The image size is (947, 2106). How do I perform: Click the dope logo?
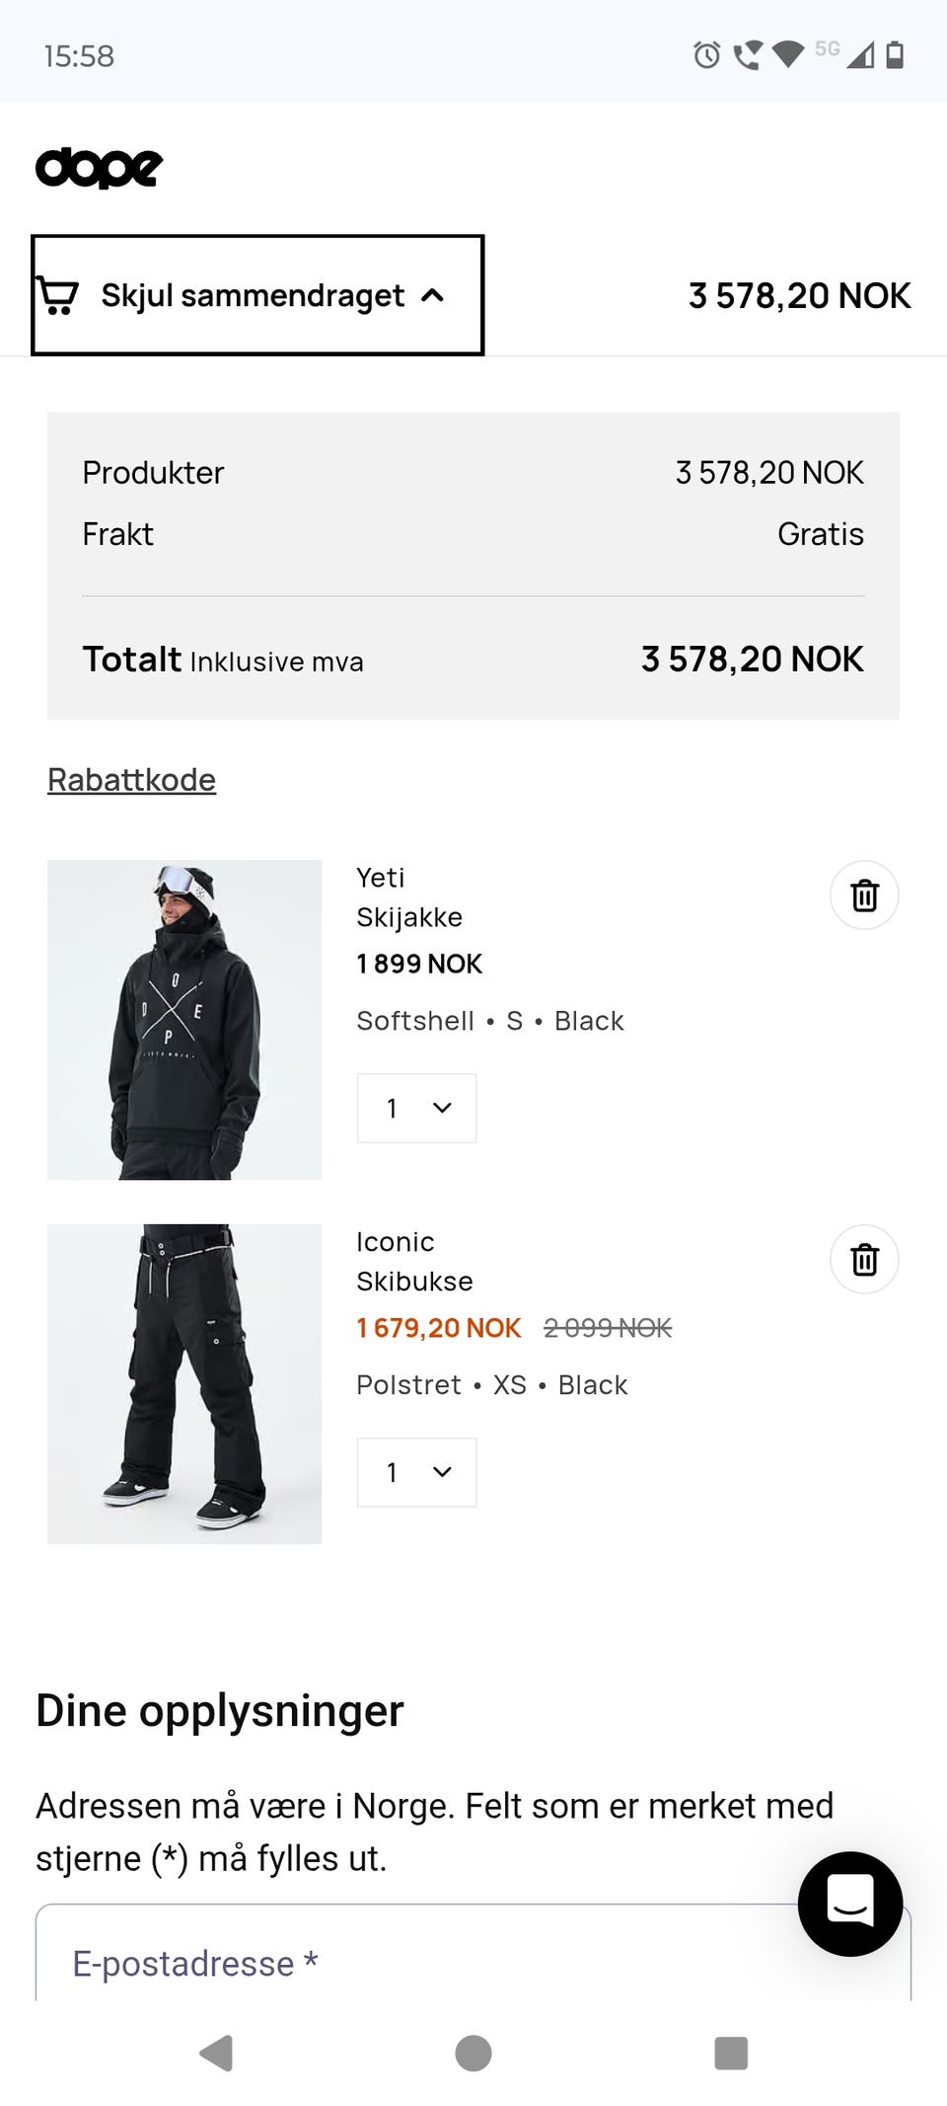[99, 166]
